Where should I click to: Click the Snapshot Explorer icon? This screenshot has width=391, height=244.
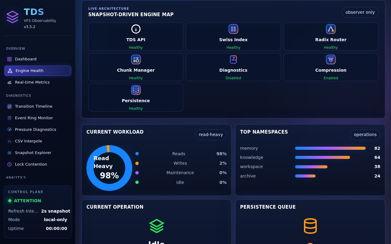pos(9,153)
